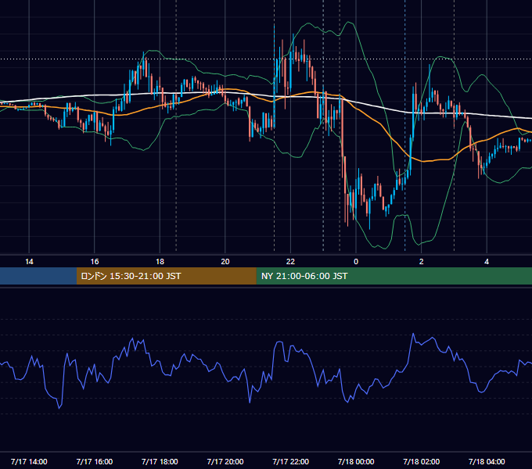Click the hour label 22 on the upper axis
The width and height of the screenshot is (532, 469).
(290, 262)
